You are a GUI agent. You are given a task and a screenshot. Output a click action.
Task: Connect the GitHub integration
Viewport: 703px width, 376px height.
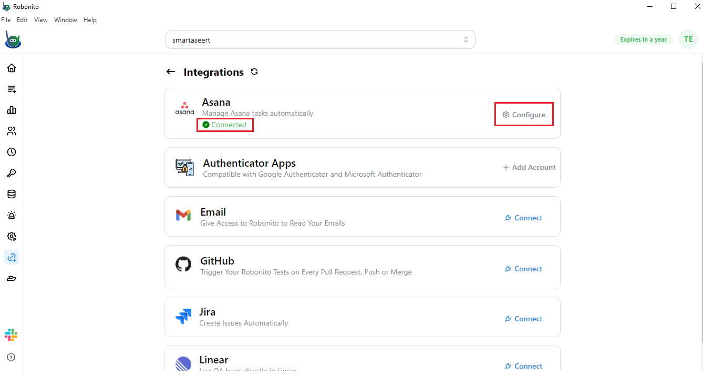point(523,269)
